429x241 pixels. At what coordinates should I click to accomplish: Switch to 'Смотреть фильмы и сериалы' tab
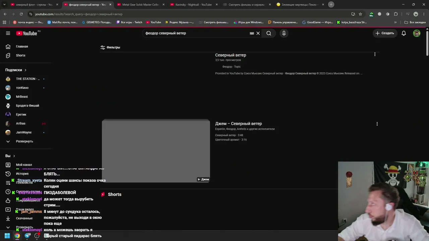point(247,5)
